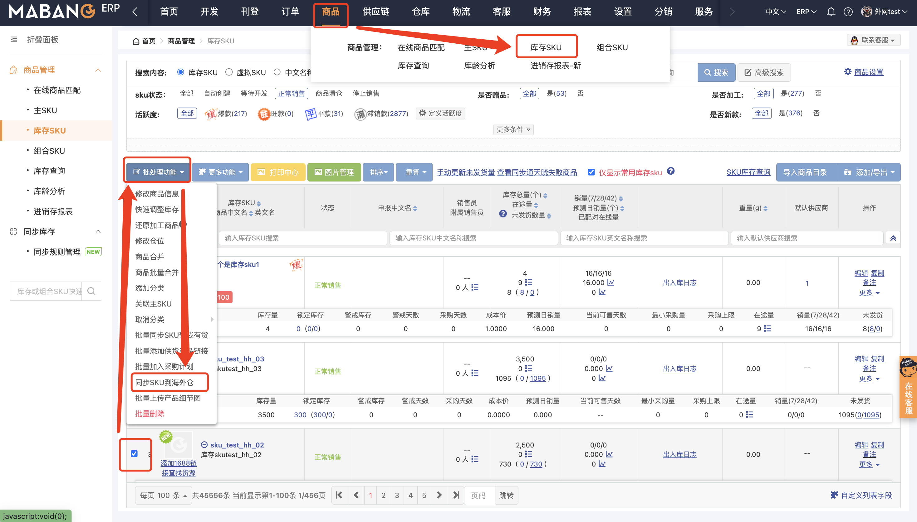This screenshot has width=917, height=522.
Task: Click the right arrow to scroll navigation forward
Action: (732, 12)
